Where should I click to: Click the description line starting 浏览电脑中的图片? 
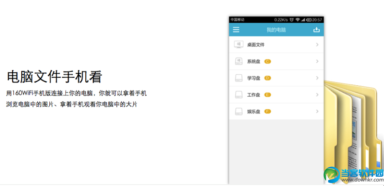[x=71, y=104]
